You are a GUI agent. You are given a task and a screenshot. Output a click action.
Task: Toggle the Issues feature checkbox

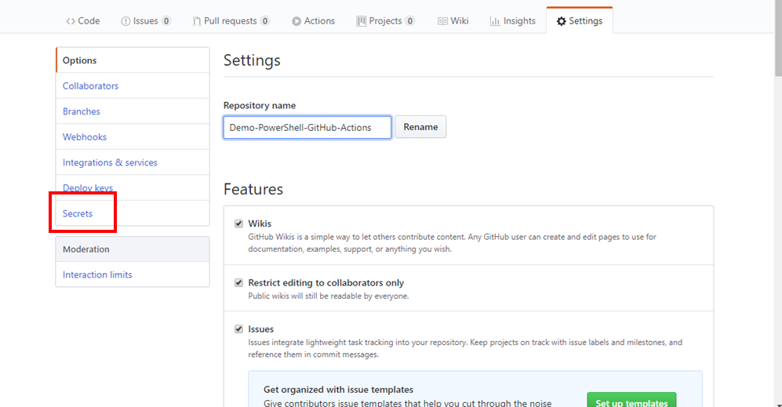239,329
